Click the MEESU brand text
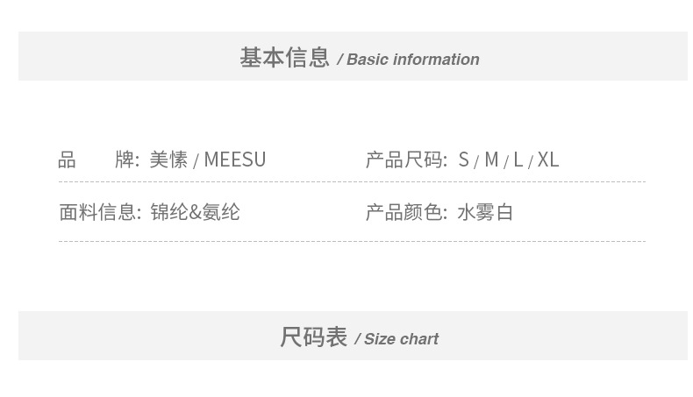693x397 pixels. (234, 160)
